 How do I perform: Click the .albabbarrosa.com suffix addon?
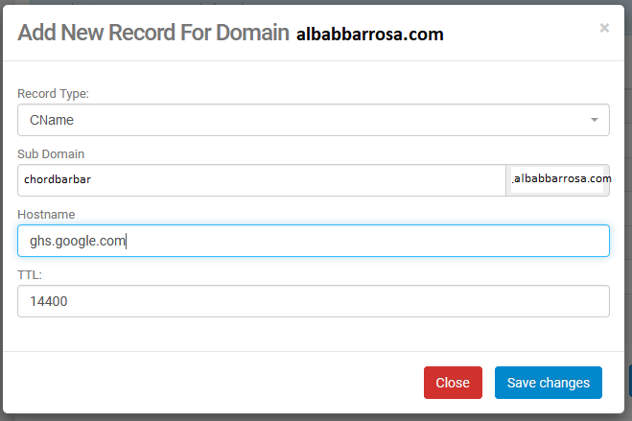point(558,180)
